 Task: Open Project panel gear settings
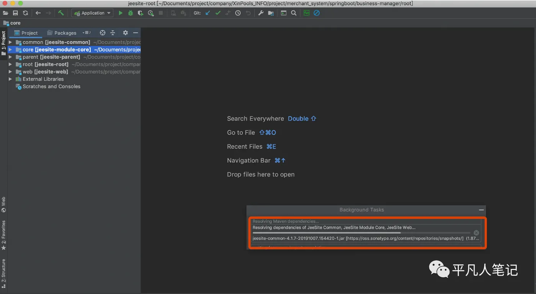125,33
